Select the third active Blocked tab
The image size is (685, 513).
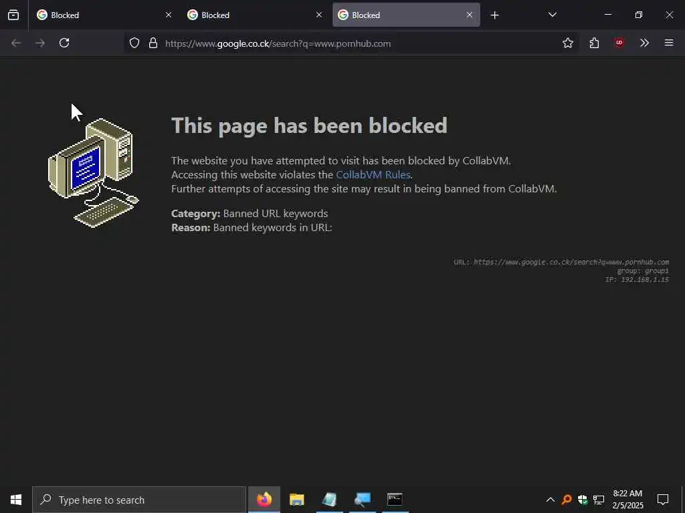pyautogui.click(x=406, y=15)
